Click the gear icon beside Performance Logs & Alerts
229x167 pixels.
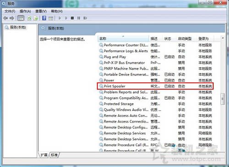[x=101, y=51]
